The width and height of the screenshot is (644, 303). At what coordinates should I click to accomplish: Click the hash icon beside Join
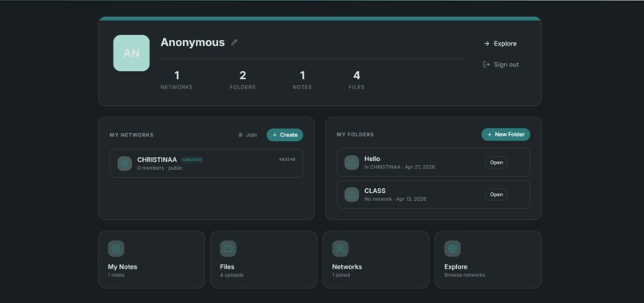point(241,135)
